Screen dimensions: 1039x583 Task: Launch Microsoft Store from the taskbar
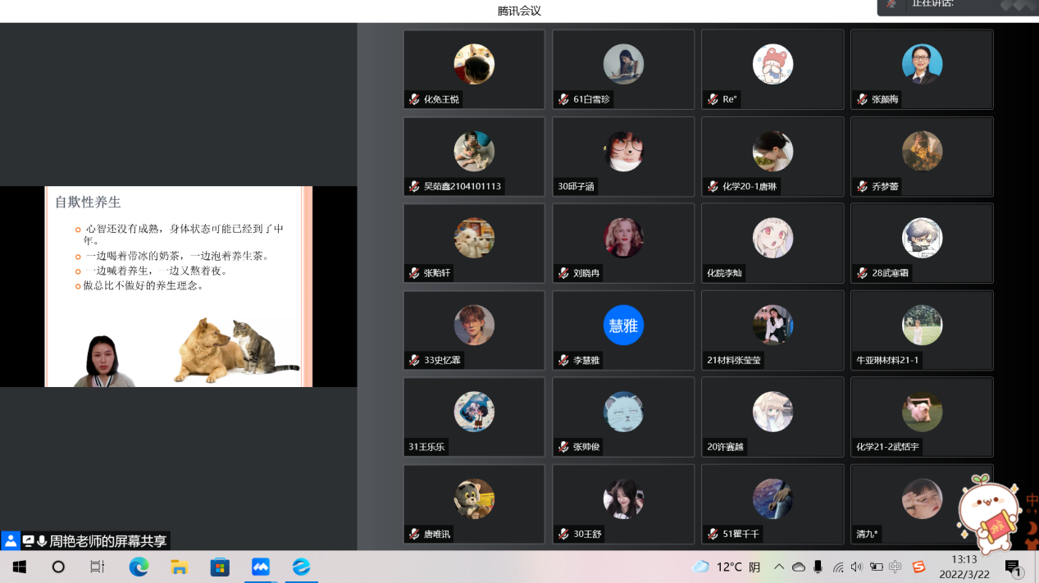(220, 567)
